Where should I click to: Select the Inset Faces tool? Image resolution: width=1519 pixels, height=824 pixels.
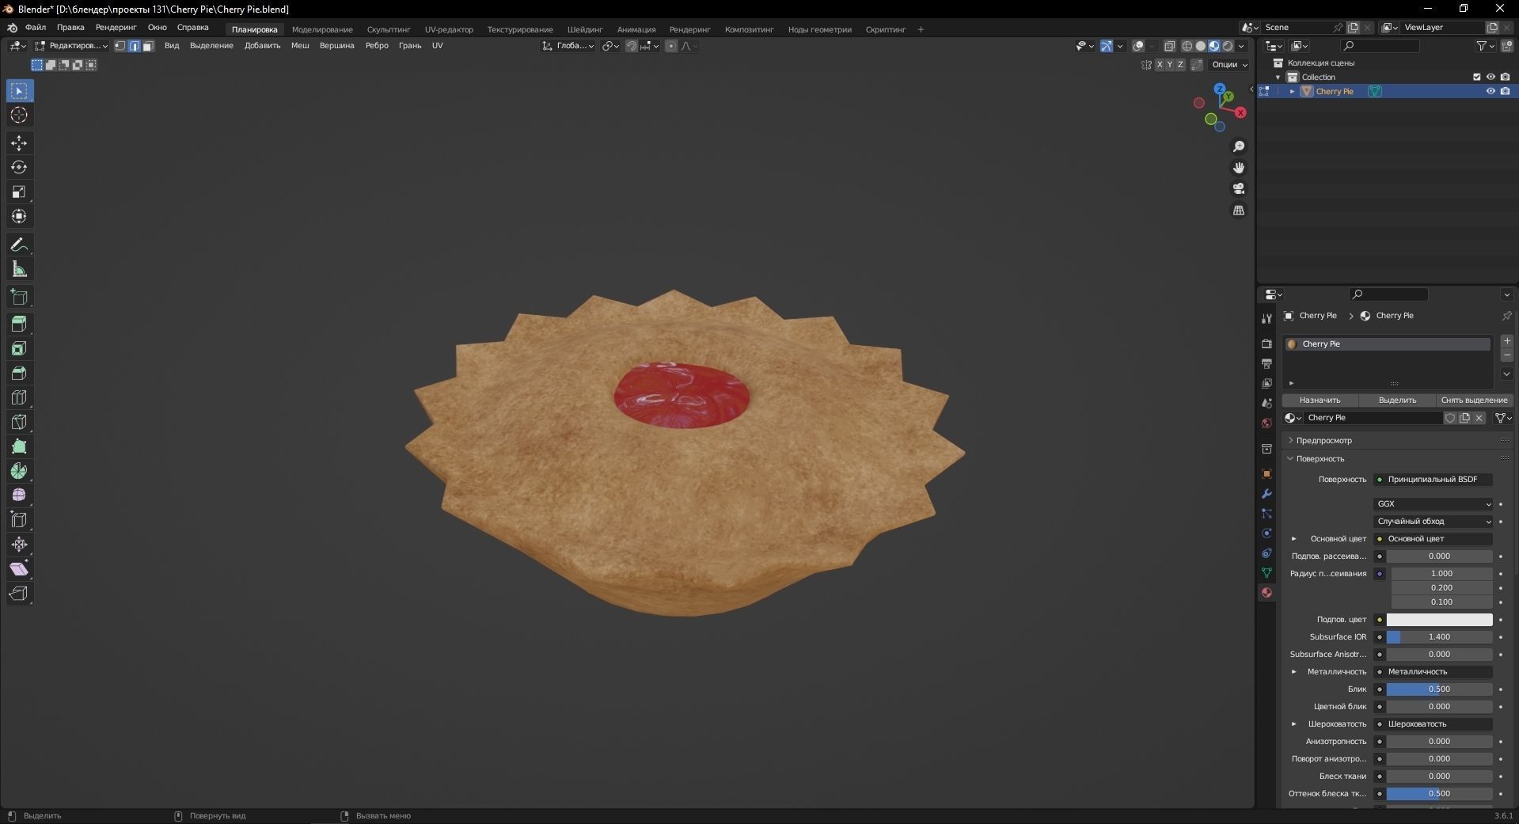point(19,348)
